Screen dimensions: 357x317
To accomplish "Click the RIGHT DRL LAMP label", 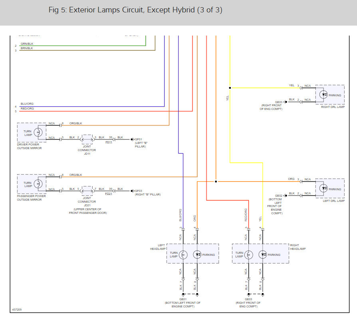I will 333,107.
